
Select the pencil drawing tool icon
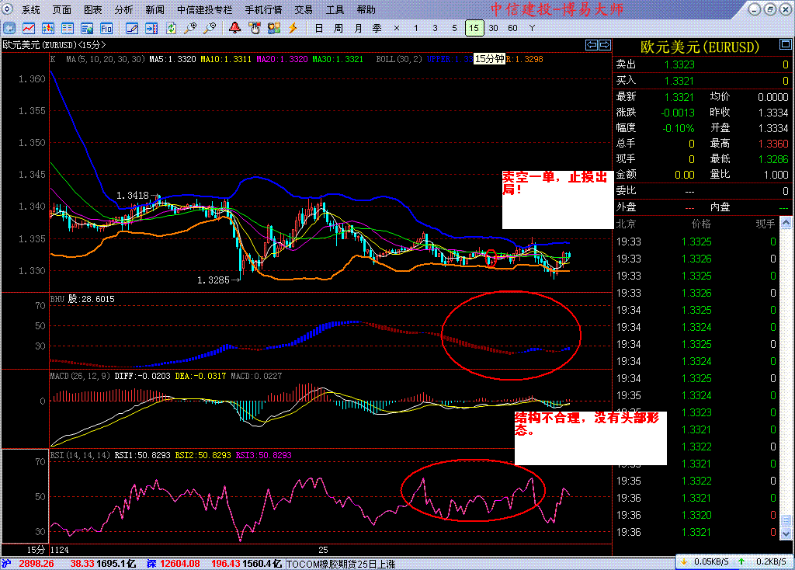click(132, 29)
